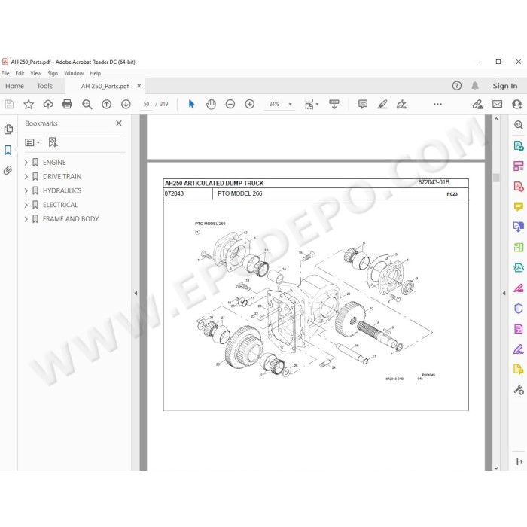Close the Bookmarks panel

pos(119,123)
